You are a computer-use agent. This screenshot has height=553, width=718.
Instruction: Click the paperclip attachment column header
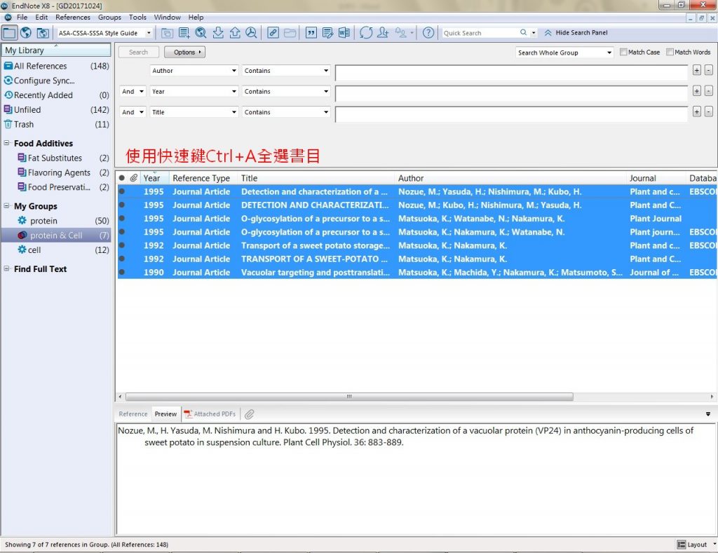pyautogui.click(x=133, y=177)
